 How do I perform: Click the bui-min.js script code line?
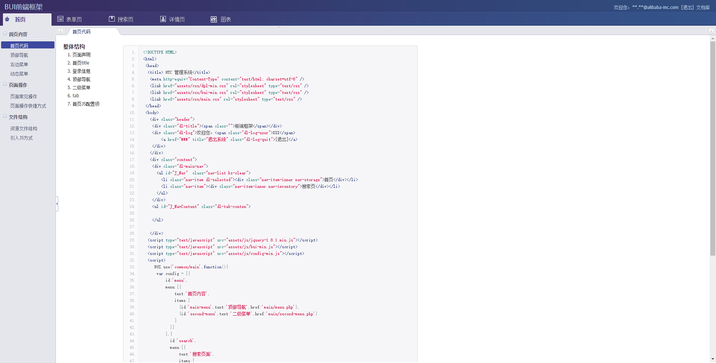(223, 247)
